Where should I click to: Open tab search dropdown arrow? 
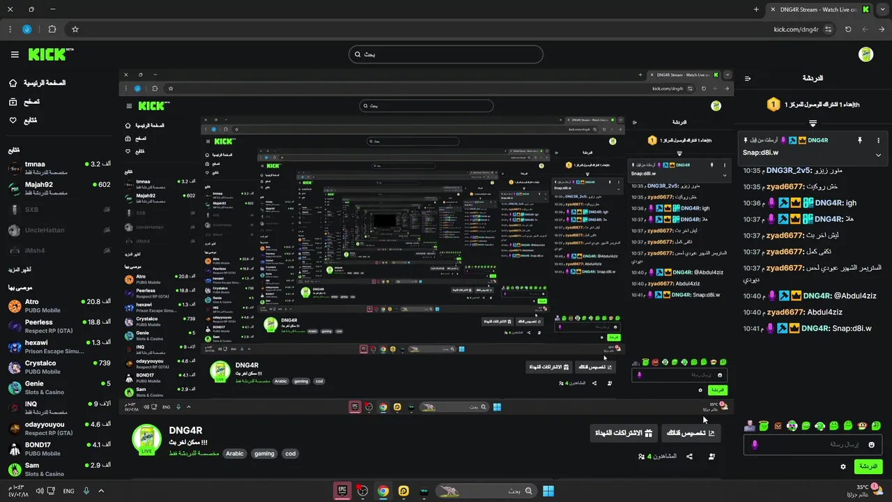click(884, 10)
